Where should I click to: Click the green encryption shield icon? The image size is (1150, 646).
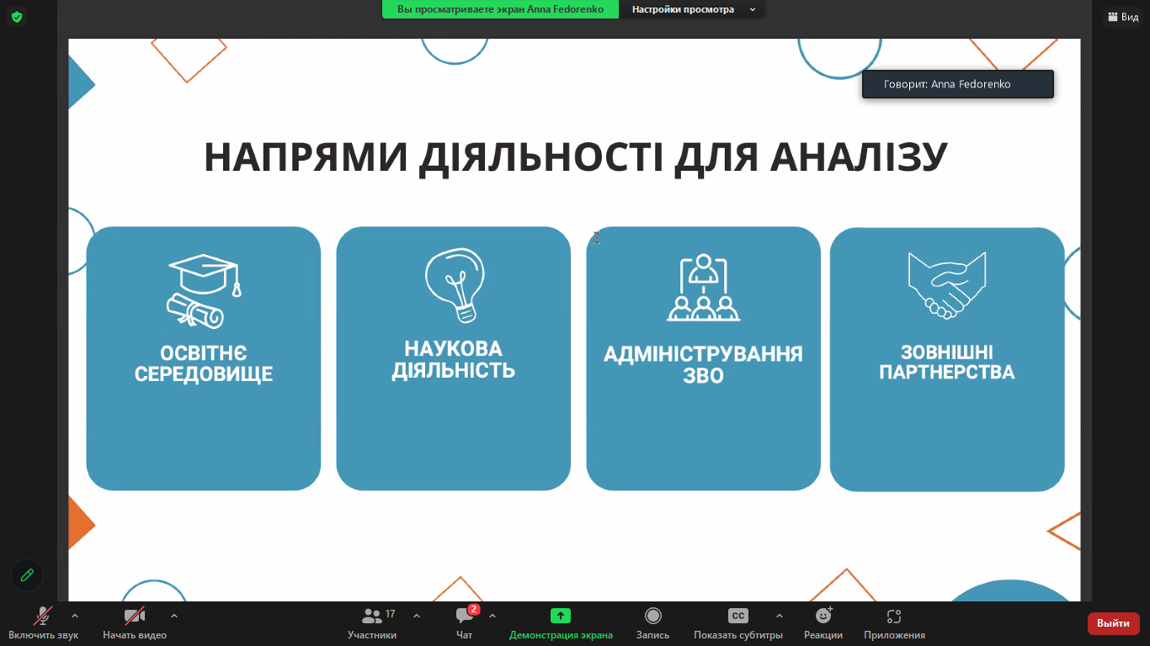pyautogui.click(x=17, y=17)
